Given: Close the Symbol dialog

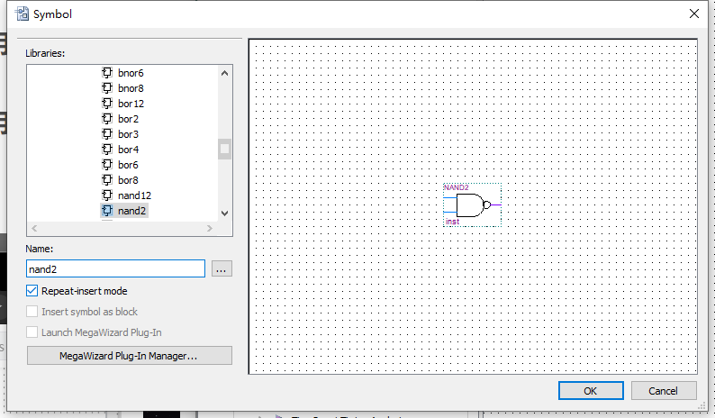Looking at the screenshot, I should 694,14.
